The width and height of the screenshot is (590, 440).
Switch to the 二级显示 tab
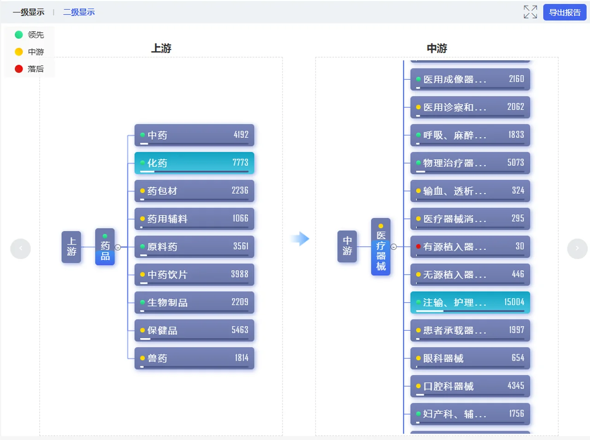(x=79, y=12)
